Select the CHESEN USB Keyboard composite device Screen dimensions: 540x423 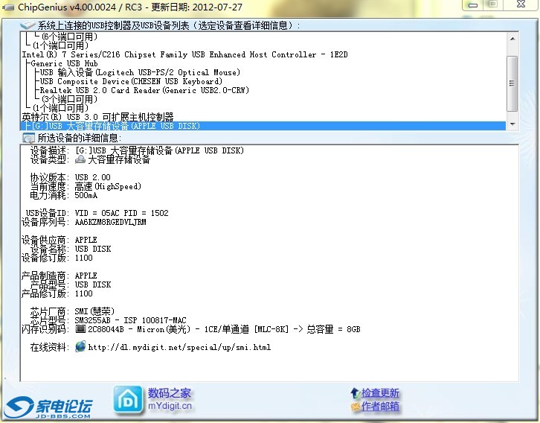tap(131, 81)
